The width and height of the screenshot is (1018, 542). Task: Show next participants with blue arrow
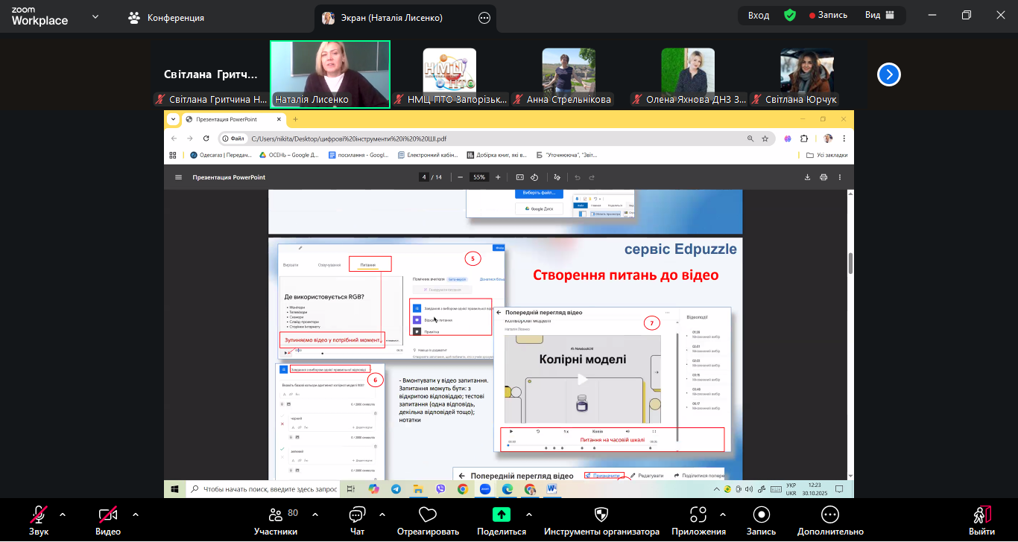pos(889,74)
